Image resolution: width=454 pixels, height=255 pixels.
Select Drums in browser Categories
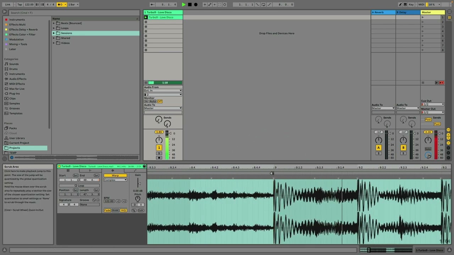13,69
